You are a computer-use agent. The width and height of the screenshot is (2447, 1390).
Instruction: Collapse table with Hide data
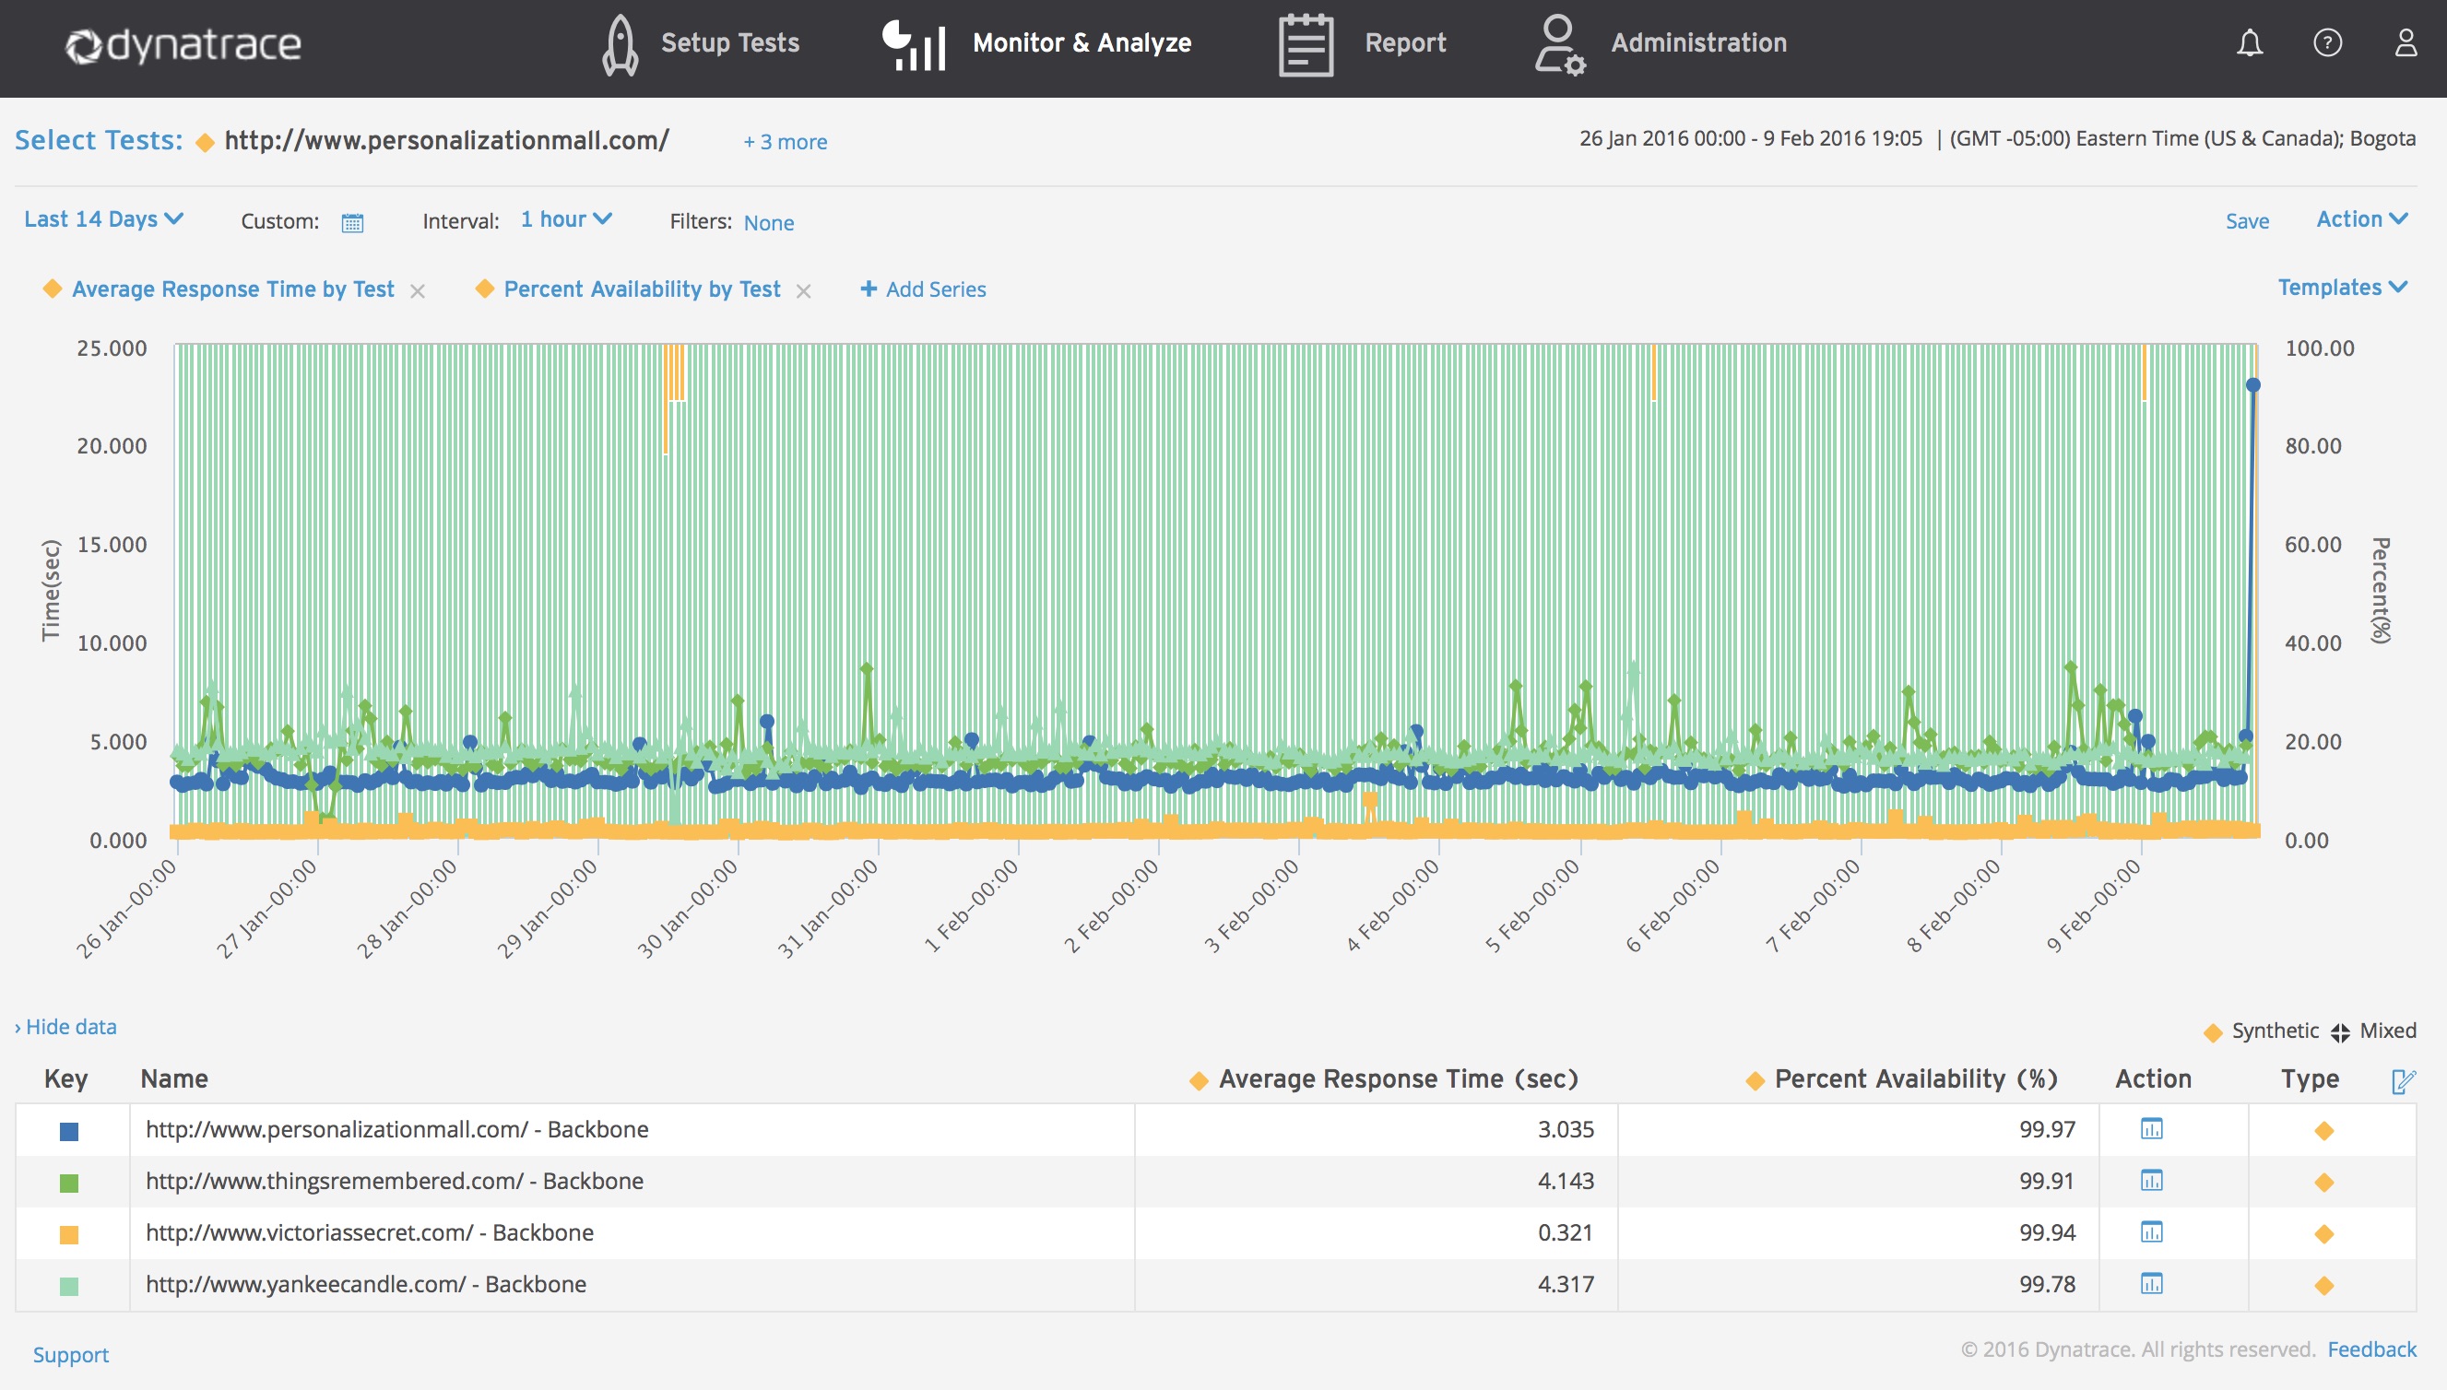click(x=65, y=1027)
